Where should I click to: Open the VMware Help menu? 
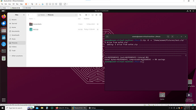(21, 4)
